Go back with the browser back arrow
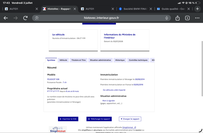 pyautogui.click(x=6, y=18)
